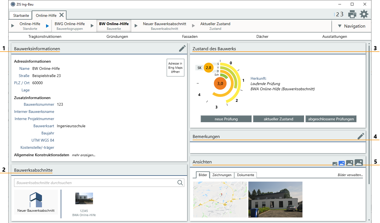Select the blue highlighted image size icon
Viewport: 380px width, 223px height.
tap(342, 163)
